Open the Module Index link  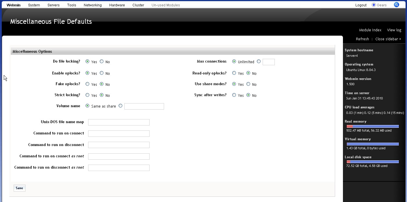(370, 30)
